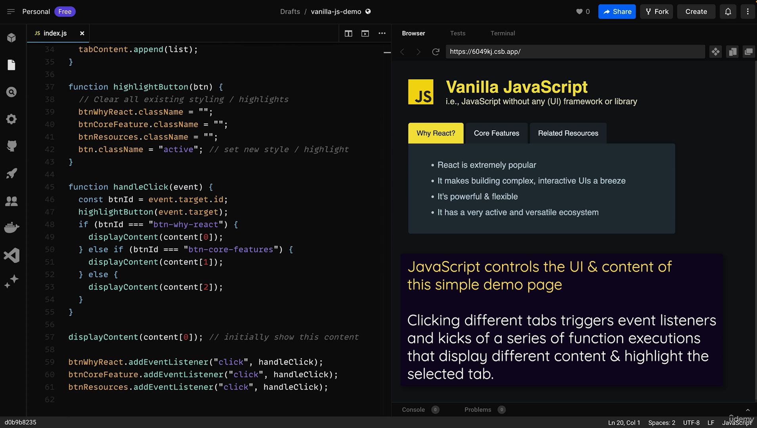Click LF line ending in status bar

pos(711,422)
